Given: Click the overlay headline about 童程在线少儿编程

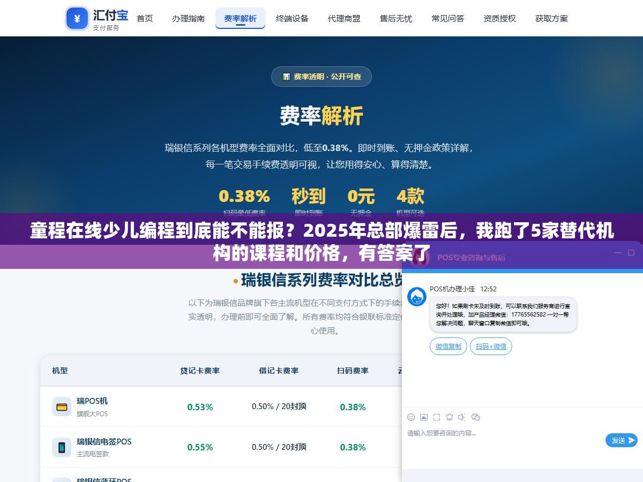Looking at the screenshot, I should [322, 242].
